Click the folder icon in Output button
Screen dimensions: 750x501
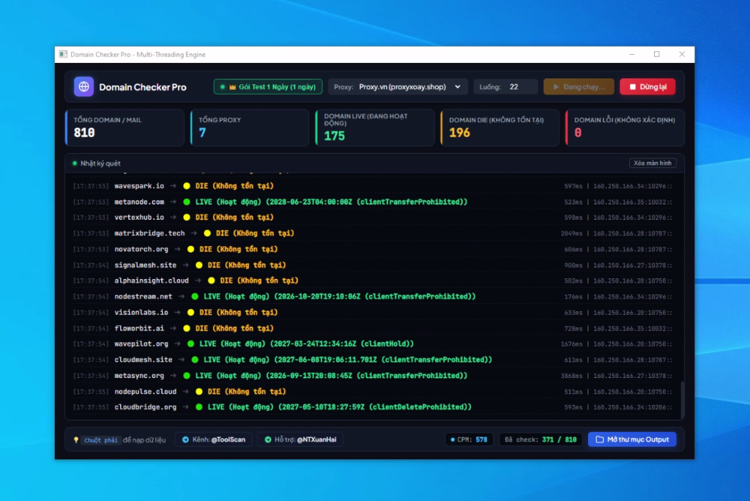click(599, 439)
